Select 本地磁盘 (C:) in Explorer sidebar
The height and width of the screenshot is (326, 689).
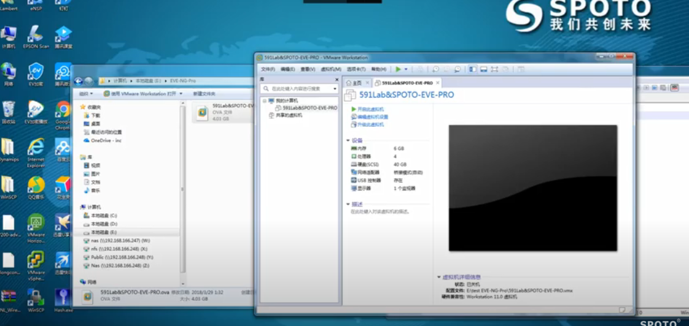[100, 216]
